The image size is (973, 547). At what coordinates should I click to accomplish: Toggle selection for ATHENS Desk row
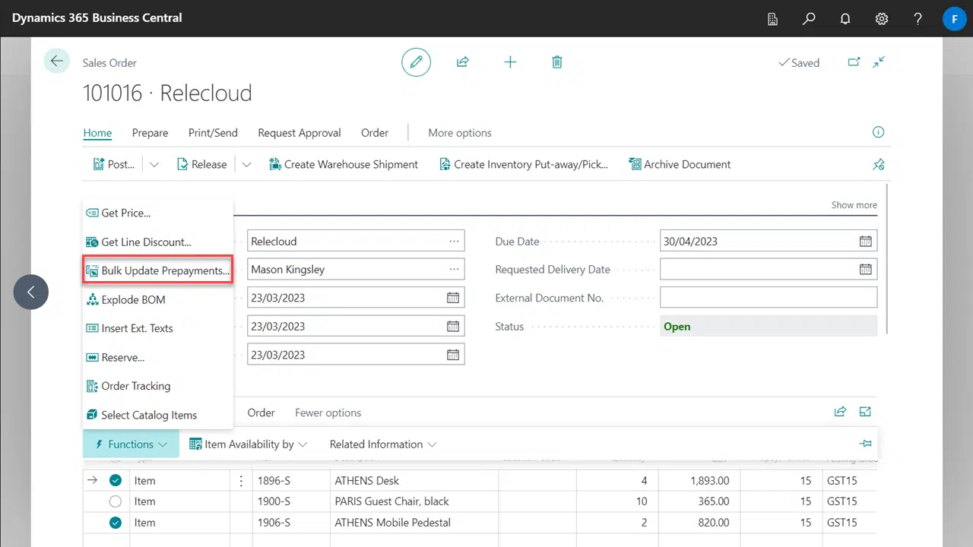point(115,480)
